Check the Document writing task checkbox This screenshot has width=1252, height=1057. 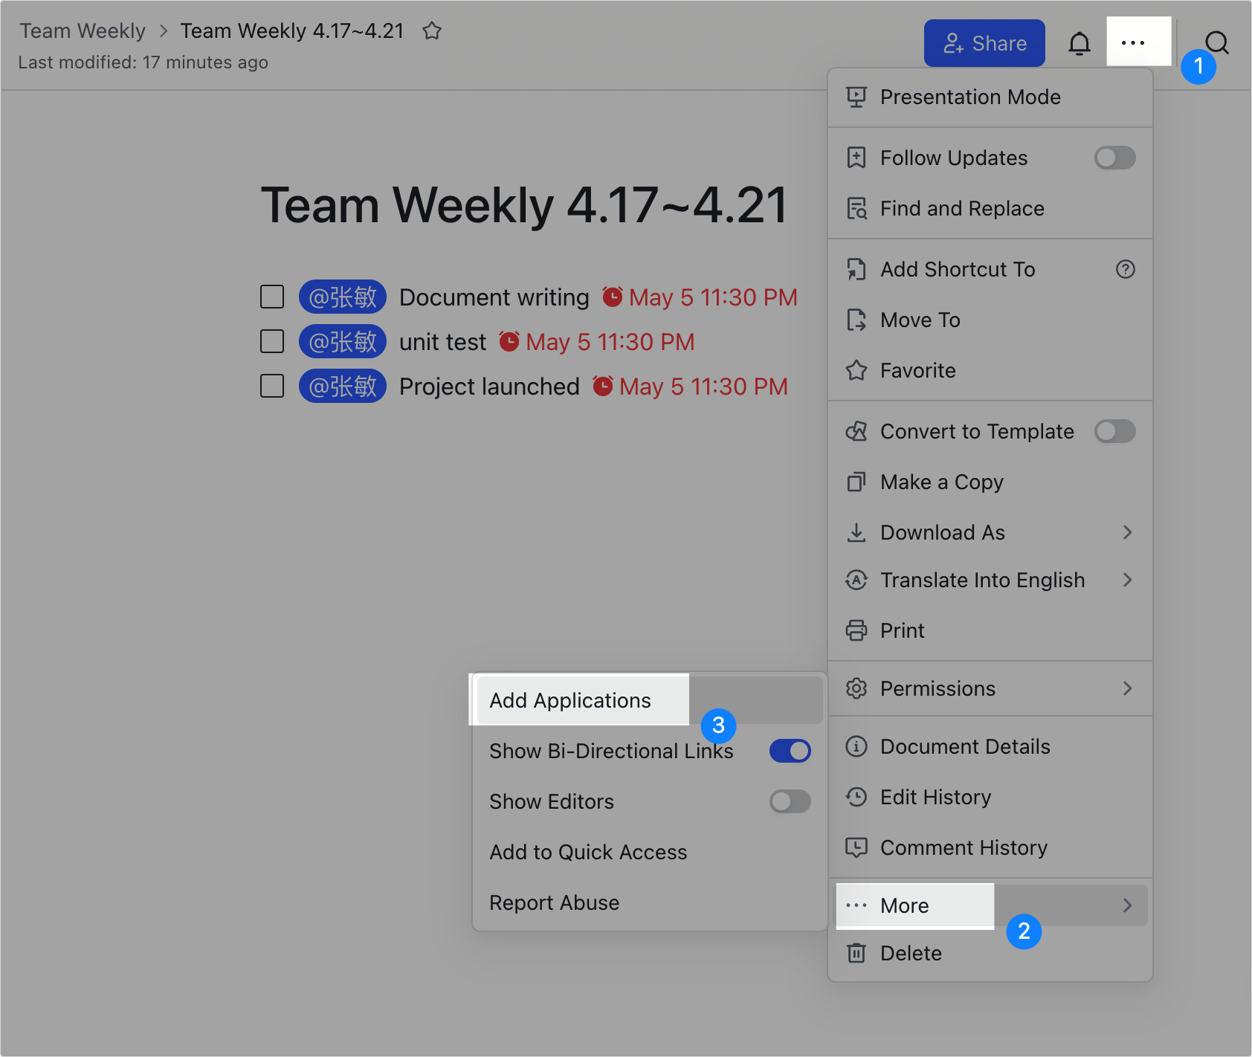[272, 297]
